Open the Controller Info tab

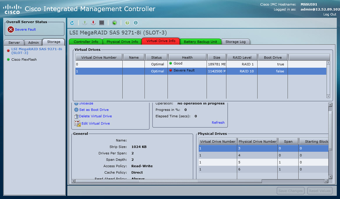(86, 42)
